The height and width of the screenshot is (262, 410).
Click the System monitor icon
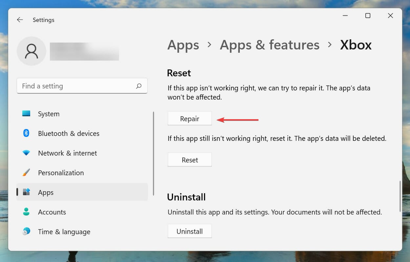tap(26, 114)
